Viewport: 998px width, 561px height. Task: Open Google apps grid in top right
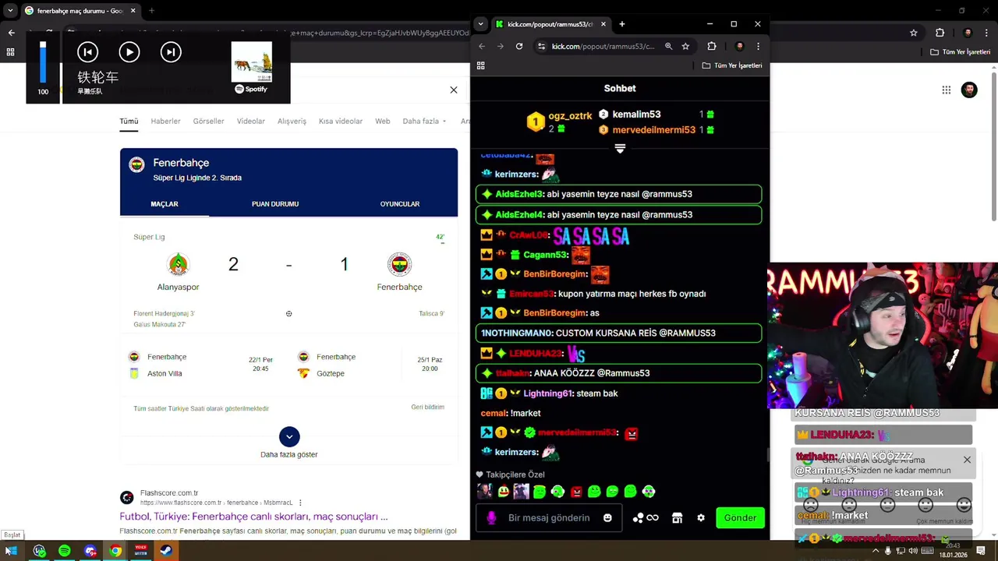click(947, 90)
